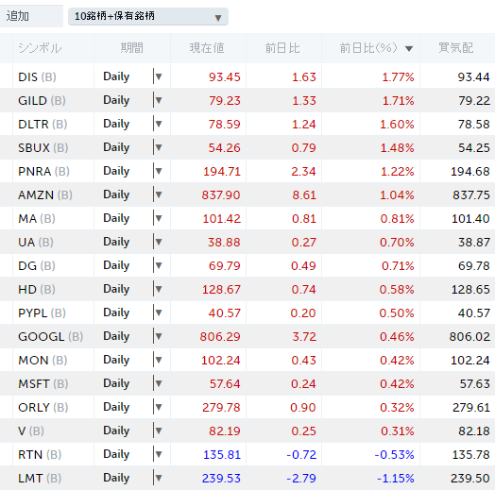Open the 10銘柄+保有銘柄 watchlist dropdown
The width and height of the screenshot is (495, 490).
tap(148, 16)
